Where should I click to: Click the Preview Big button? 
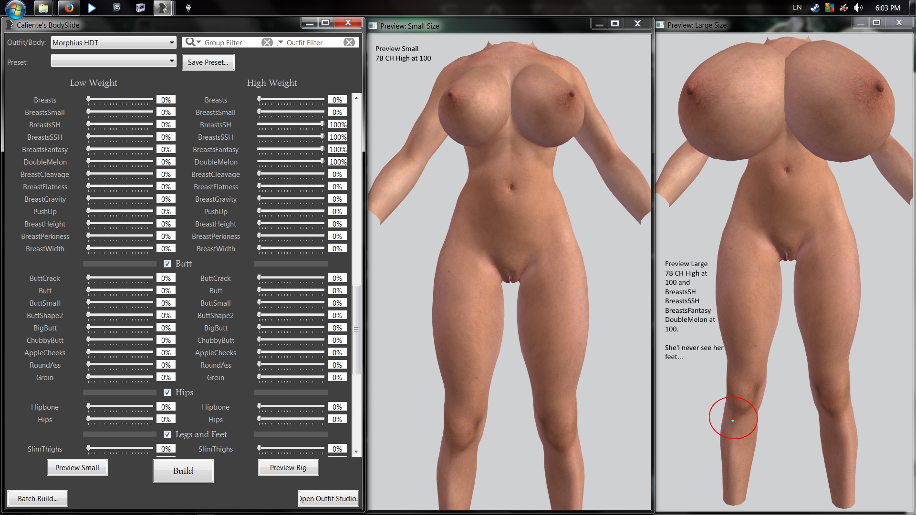(288, 468)
